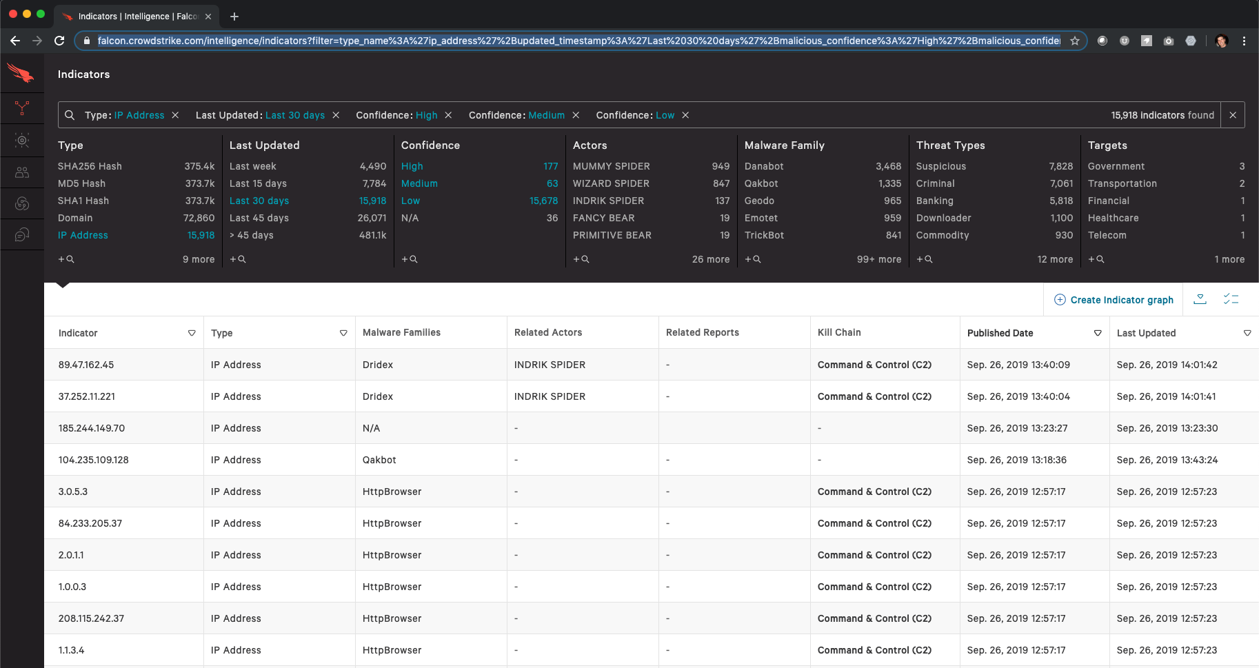Click the browser address bar URL

578,41
